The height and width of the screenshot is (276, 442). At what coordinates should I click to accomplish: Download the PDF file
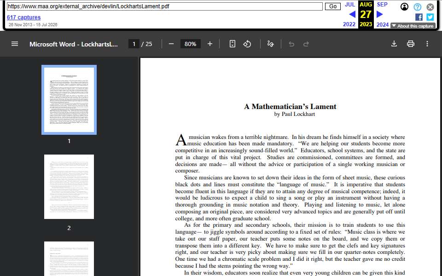click(394, 44)
